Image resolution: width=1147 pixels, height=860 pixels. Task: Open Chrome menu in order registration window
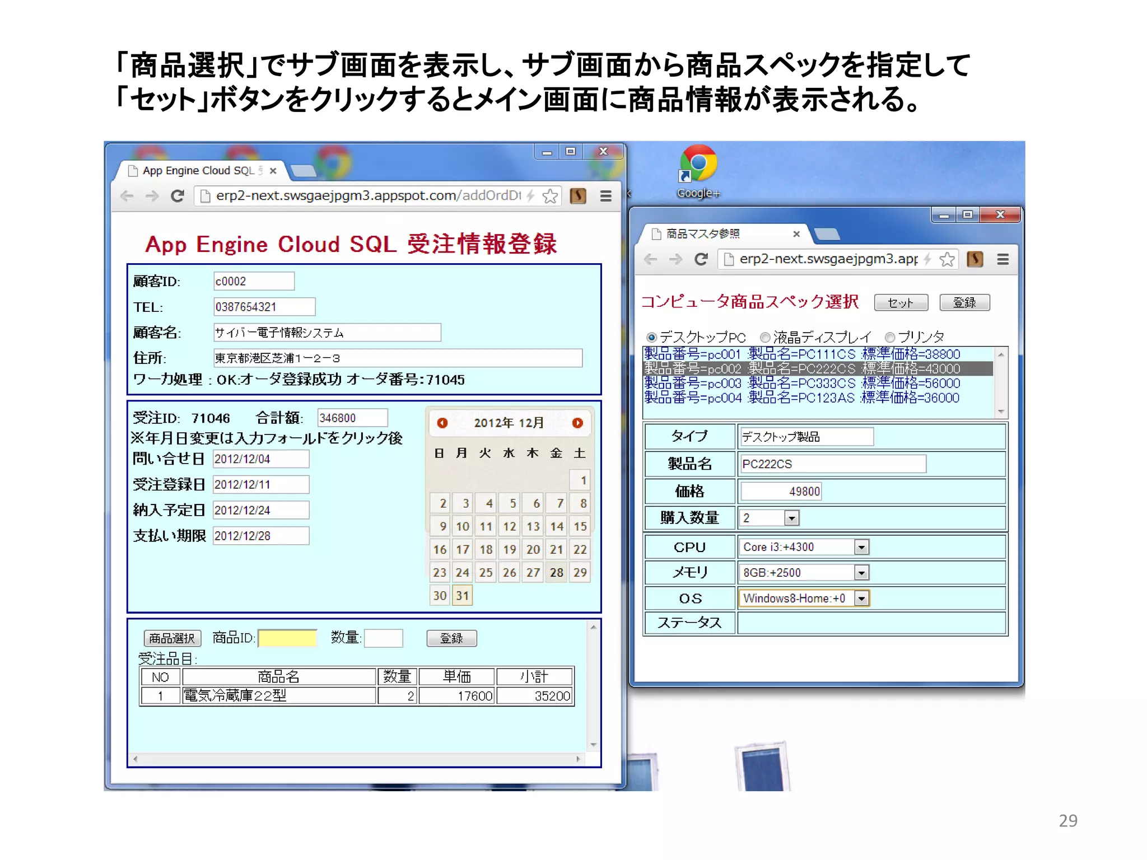(x=605, y=196)
